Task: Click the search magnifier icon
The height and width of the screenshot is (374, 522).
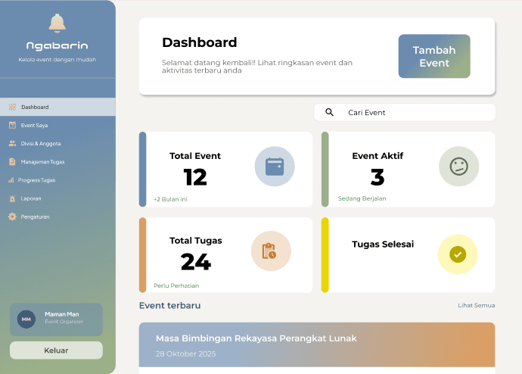Action: tap(329, 112)
